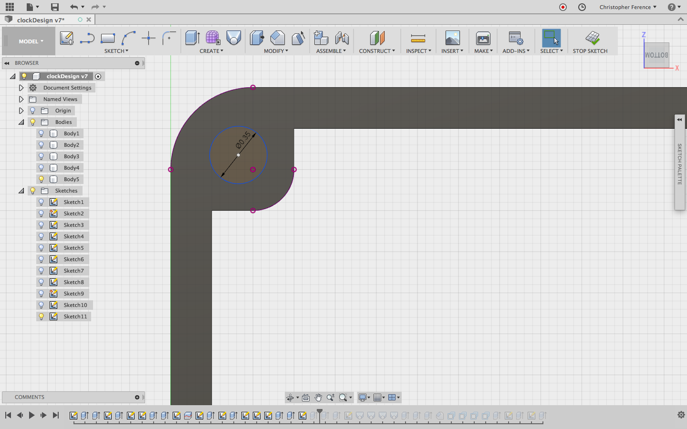This screenshot has height=429, width=687.
Task: Collapse the Sketches folder
Action: (21, 191)
